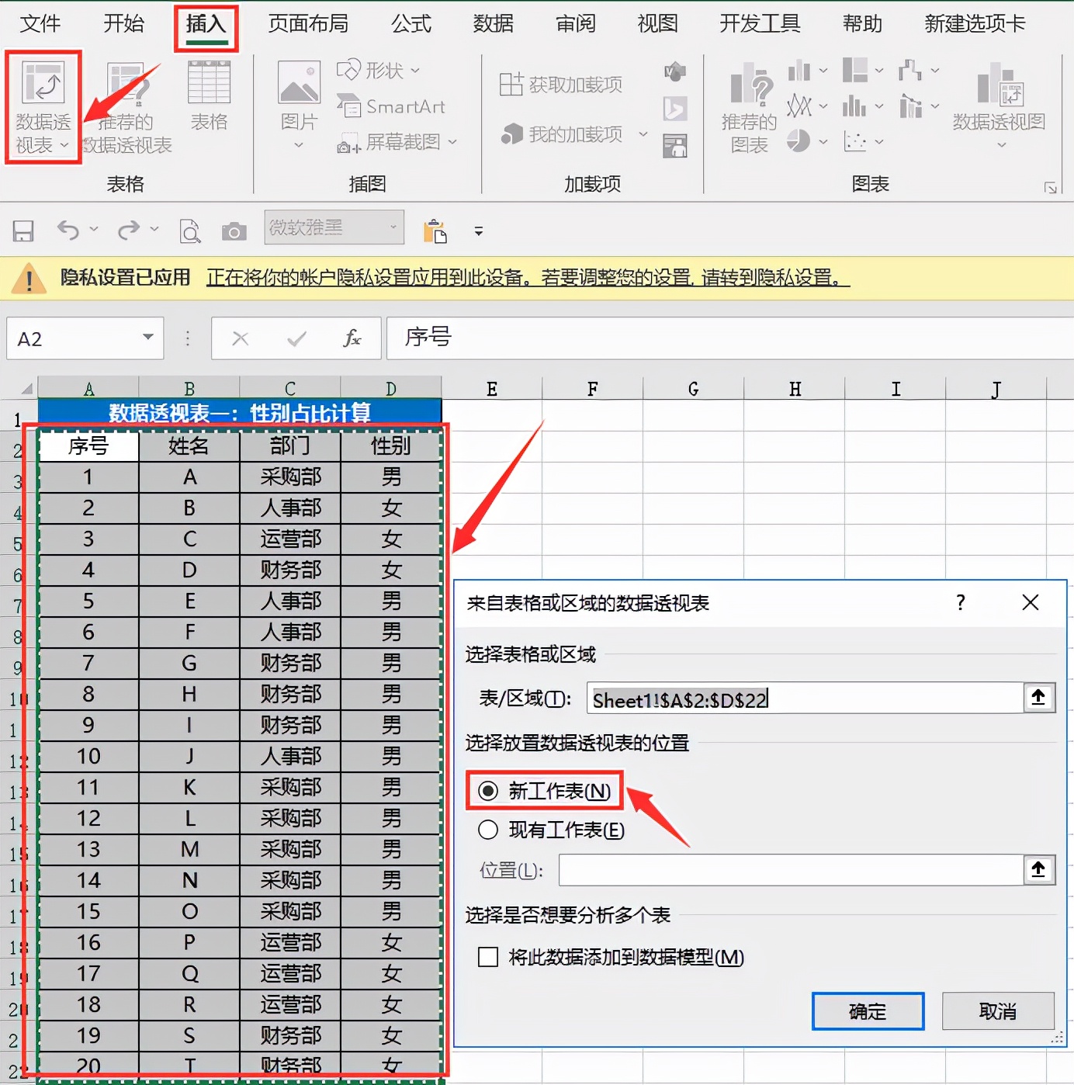Image resolution: width=1074 pixels, height=1085 pixels.
Task: Click the Insert Function fx icon
Action: (352, 338)
